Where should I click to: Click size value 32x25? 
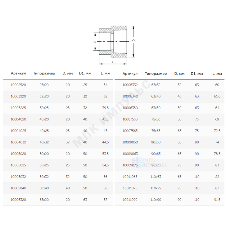pos(44,108)
